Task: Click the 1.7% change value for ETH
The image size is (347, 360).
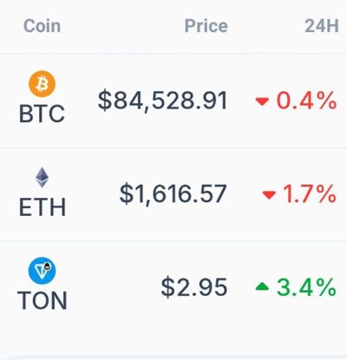Action: click(310, 194)
